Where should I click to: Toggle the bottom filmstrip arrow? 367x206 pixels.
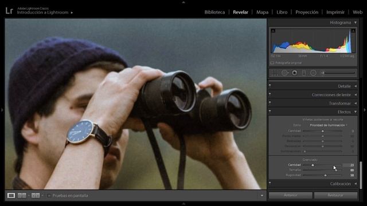pyautogui.click(x=183, y=204)
